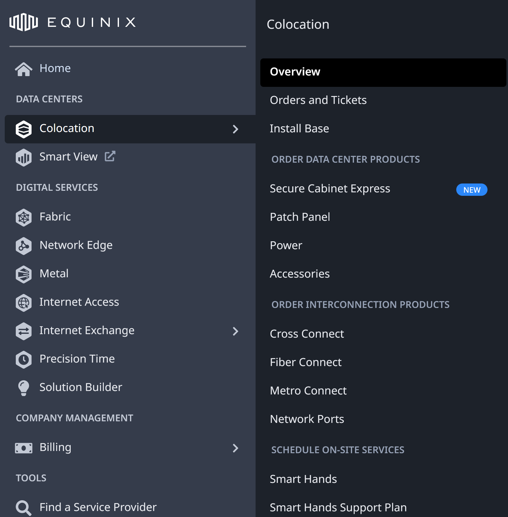Click the Equinix logo
Image resolution: width=508 pixels, height=517 pixels.
pos(73,22)
